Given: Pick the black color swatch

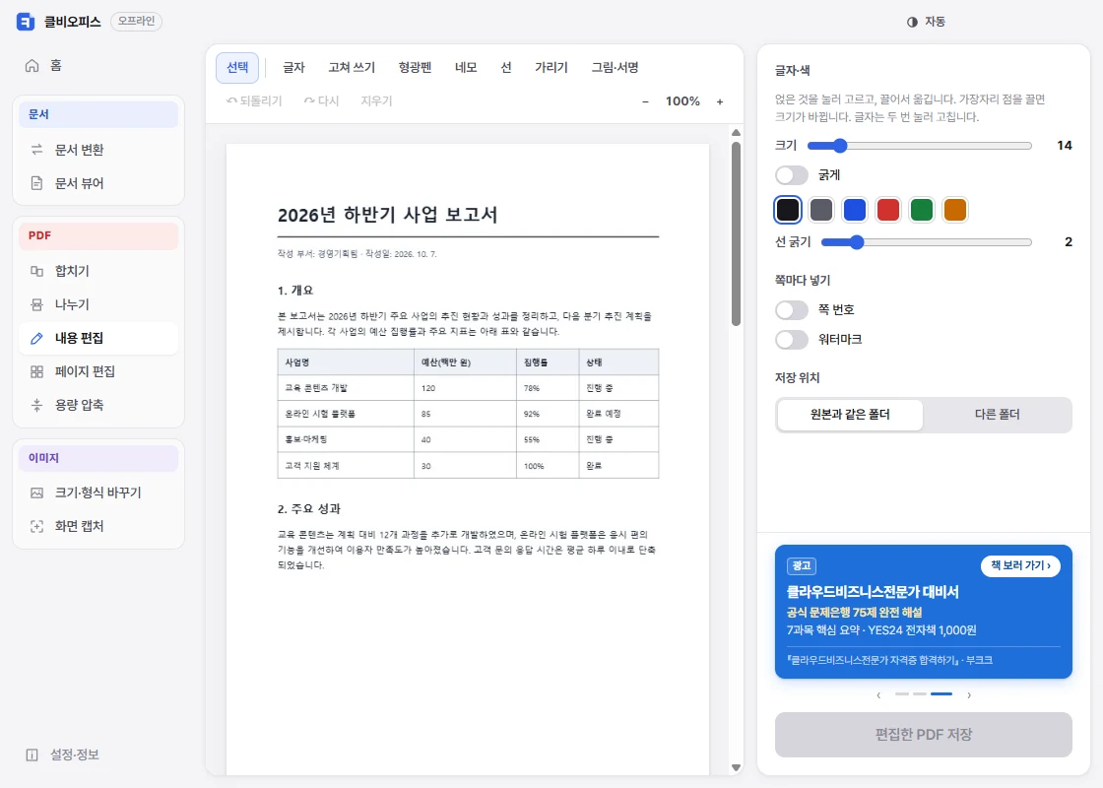Looking at the screenshot, I should [788, 210].
